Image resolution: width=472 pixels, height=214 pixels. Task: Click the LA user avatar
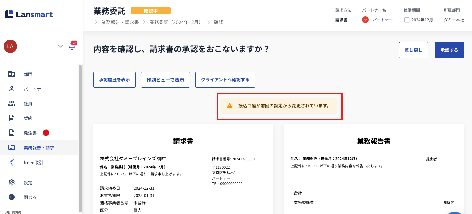click(x=10, y=46)
